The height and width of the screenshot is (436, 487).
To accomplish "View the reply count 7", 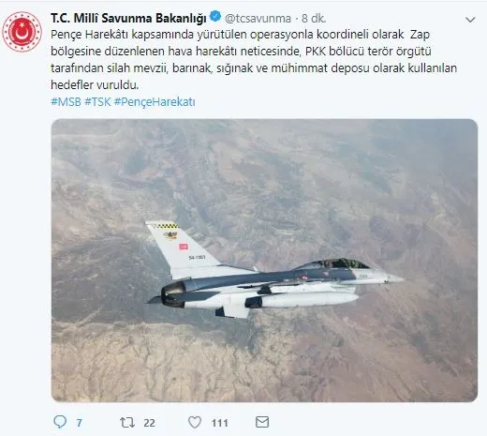I will 79,423.
